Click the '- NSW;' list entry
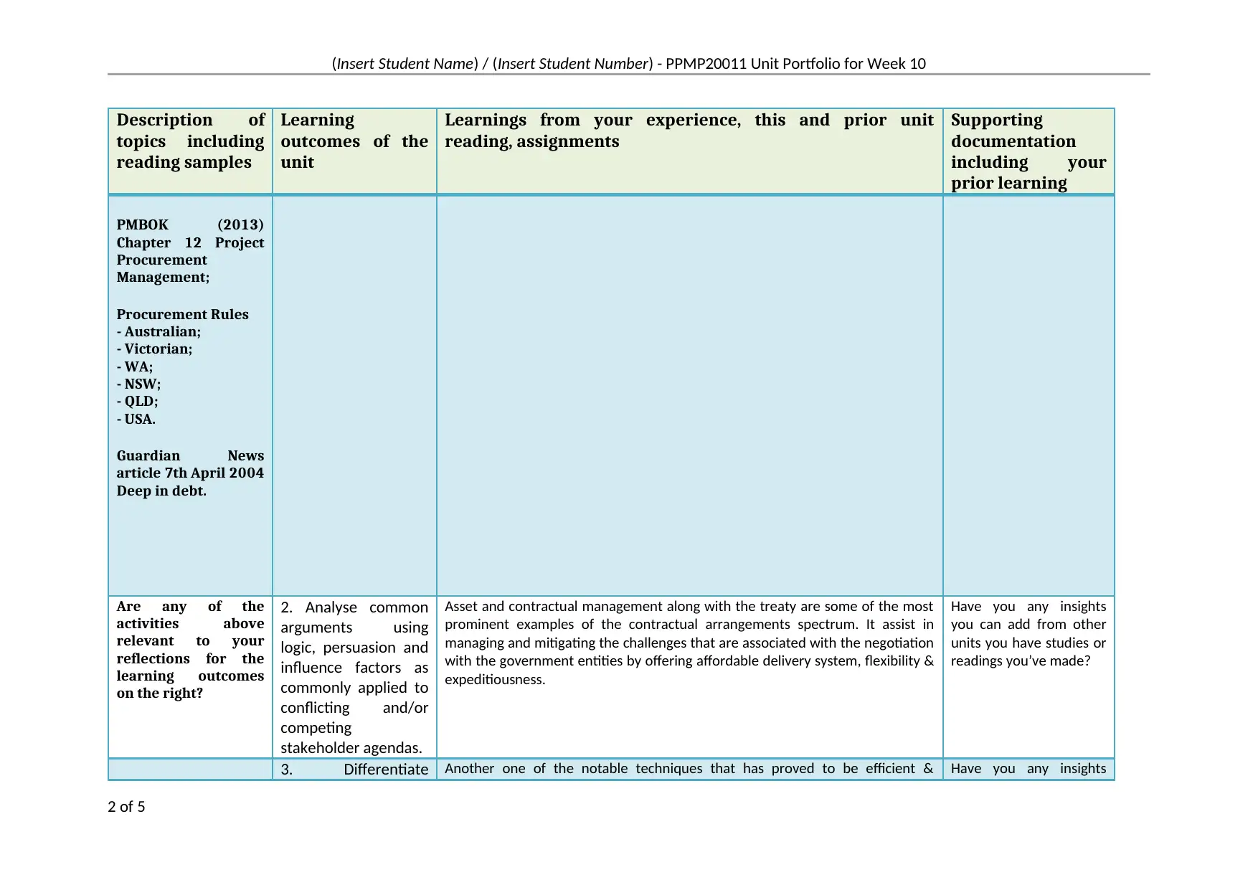This screenshot has width=1258, height=890. (x=138, y=384)
